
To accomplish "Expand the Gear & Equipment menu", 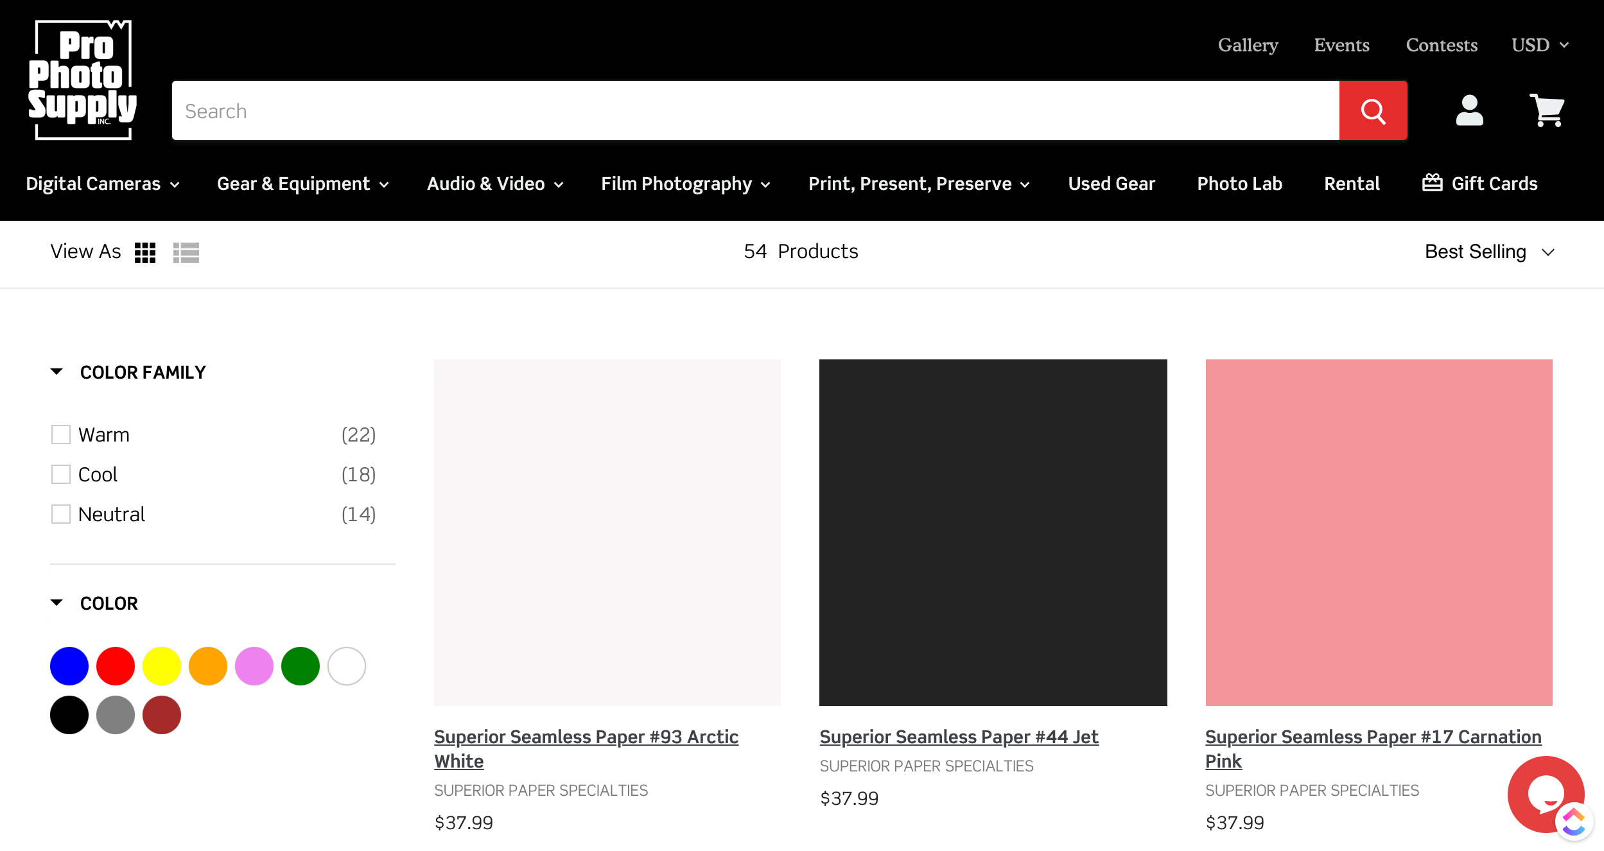I will pos(303,184).
